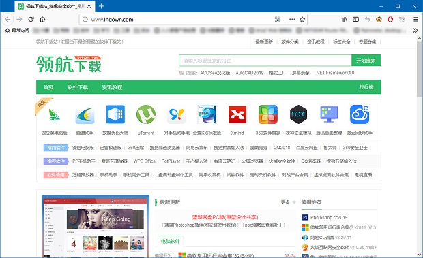This screenshot has height=258, width=423.
Task: Open 网易CC语音 in 编辑推荐
Action: coord(323,238)
